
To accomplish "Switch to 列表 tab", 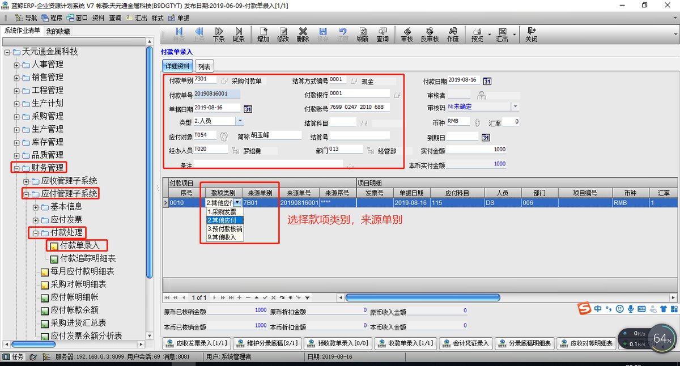I will tap(204, 66).
